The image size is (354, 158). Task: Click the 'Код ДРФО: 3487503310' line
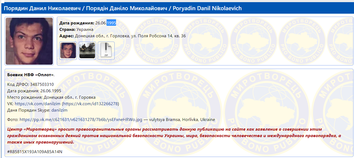coord(30,84)
